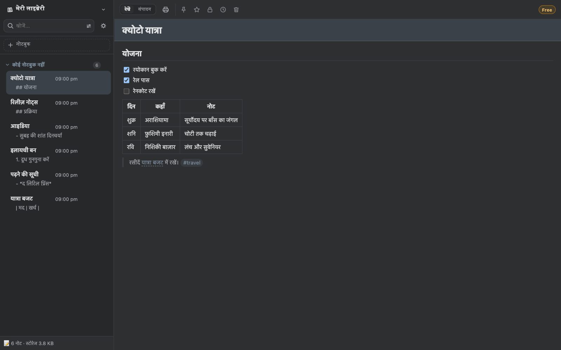
Task: Open the मेरी लाइब्रेरी dropdown chevron
Action: (103, 9)
